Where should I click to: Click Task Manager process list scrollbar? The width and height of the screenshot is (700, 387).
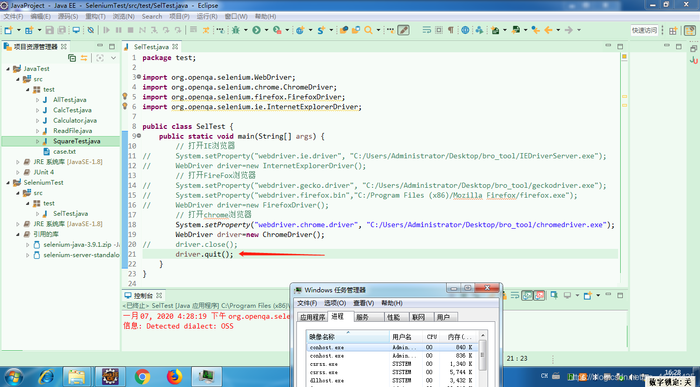coord(483,355)
